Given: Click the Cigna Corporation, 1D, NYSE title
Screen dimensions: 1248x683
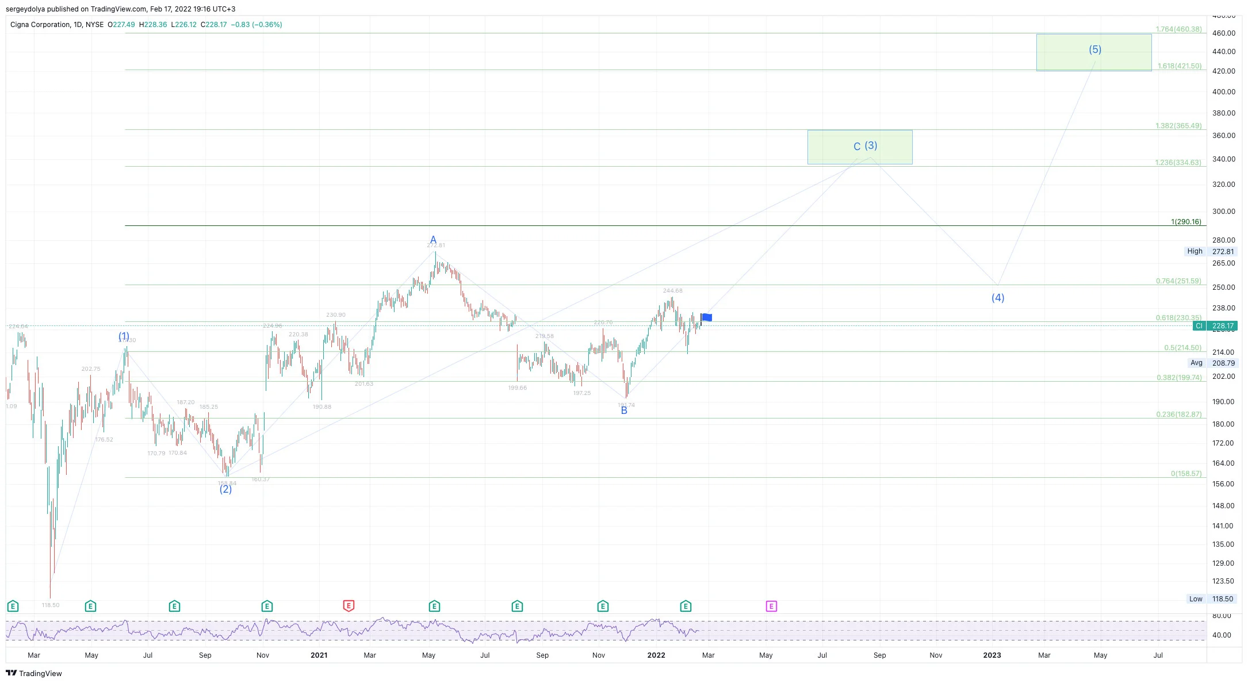Looking at the screenshot, I should pos(57,25).
